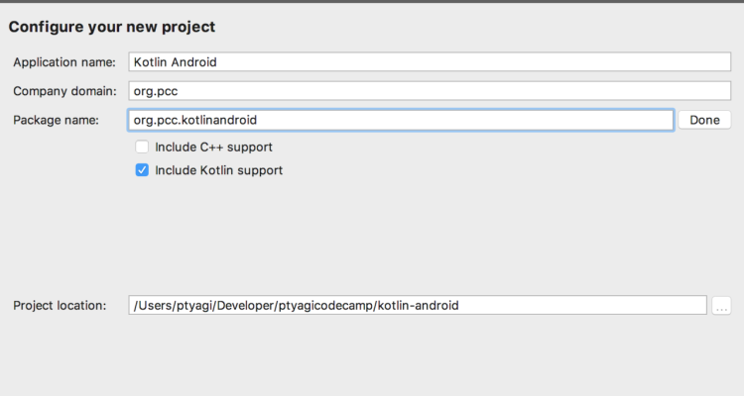Viewport: 744px width, 396px height.
Task: Click the 'Project location:' label
Action: tap(60, 305)
